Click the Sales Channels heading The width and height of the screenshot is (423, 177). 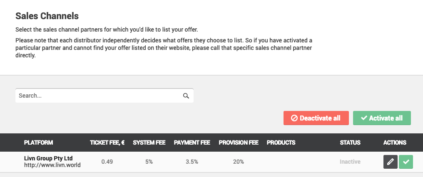coord(47,16)
